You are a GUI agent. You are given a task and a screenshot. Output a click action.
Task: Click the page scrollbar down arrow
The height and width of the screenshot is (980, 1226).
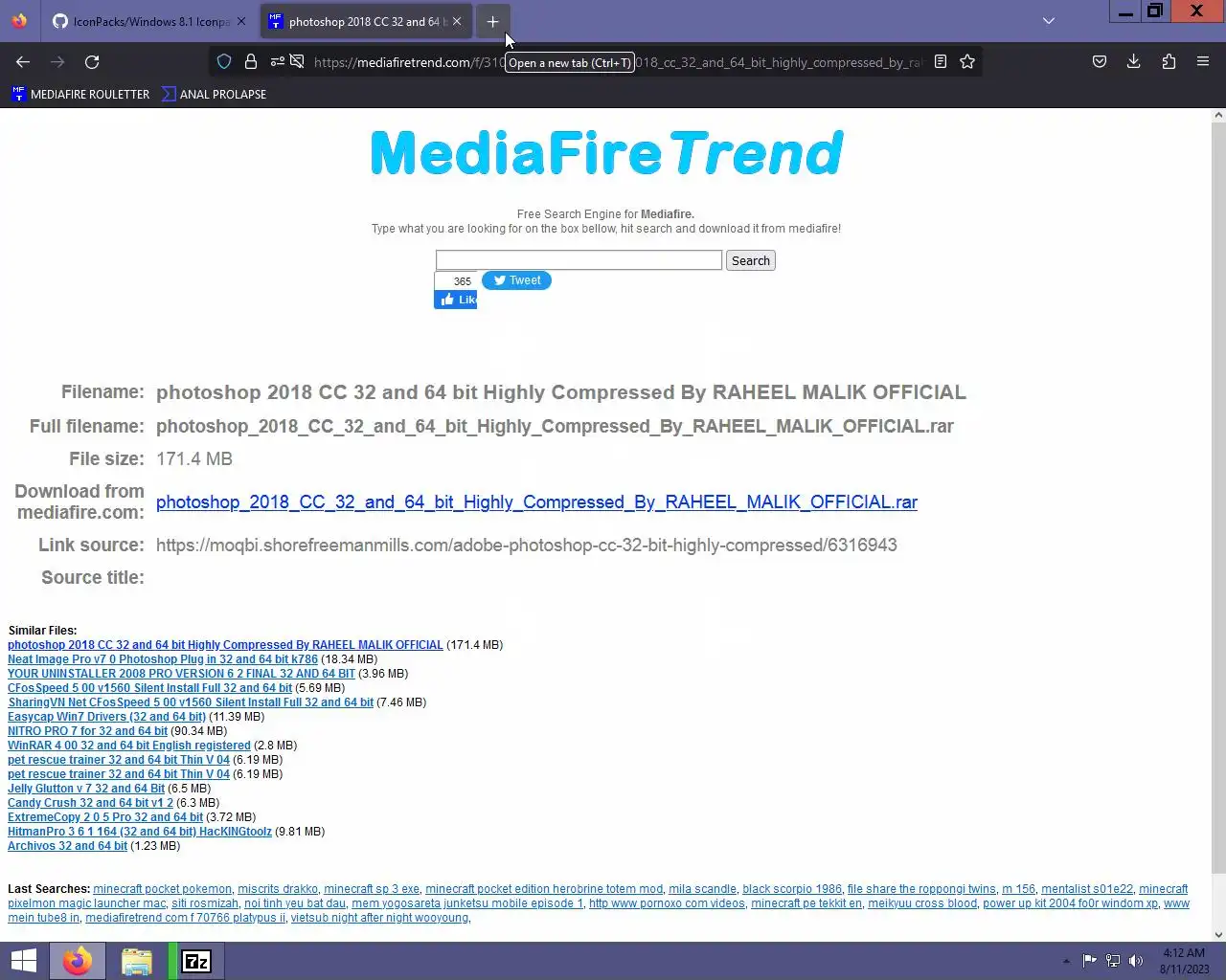coord(1218,935)
